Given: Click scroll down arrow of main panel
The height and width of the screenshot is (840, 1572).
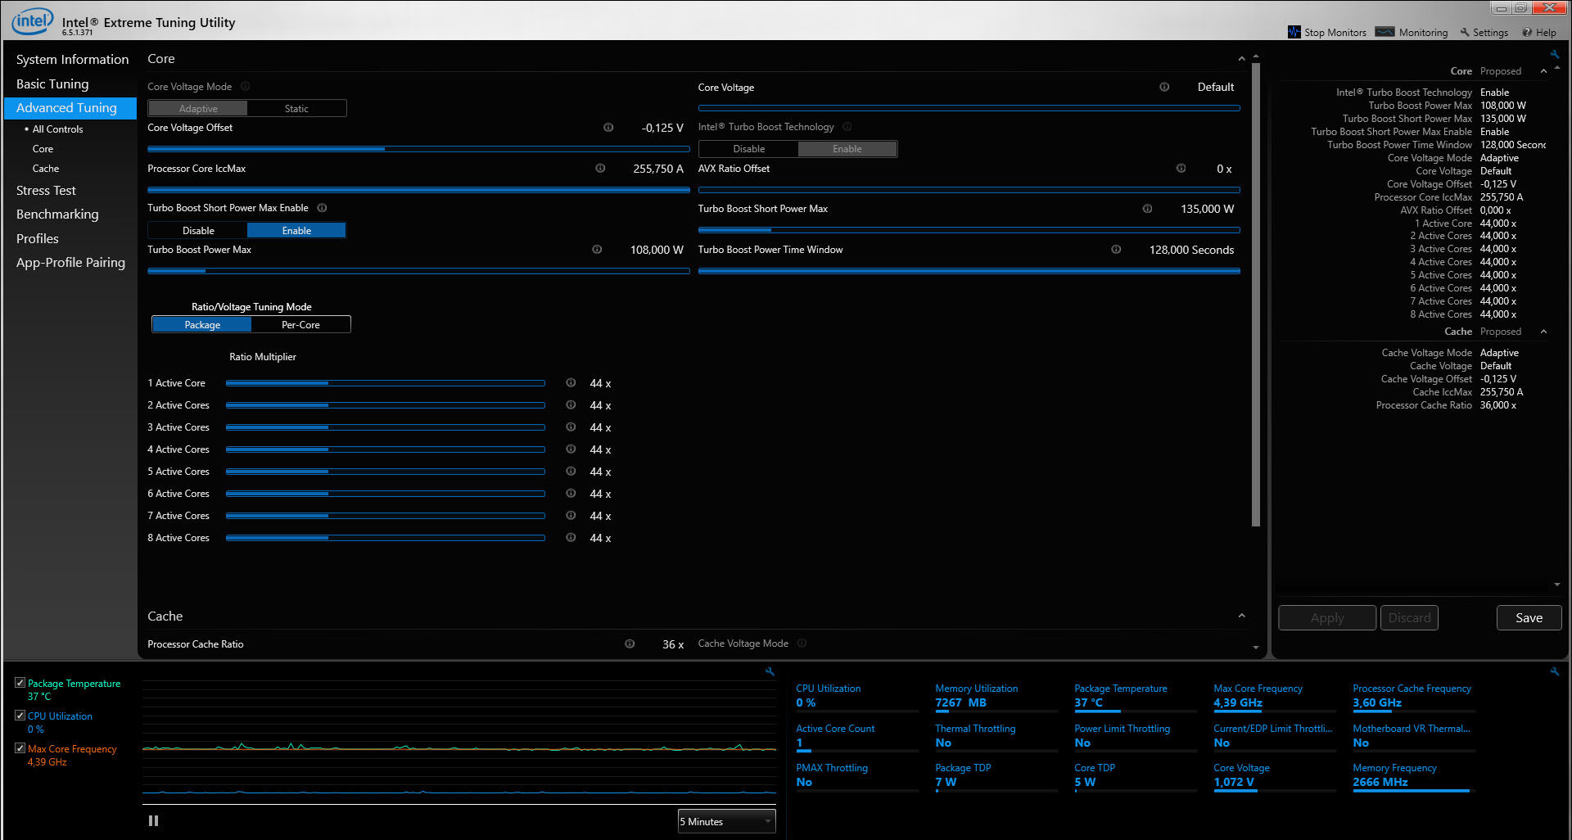Looking at the screenshot, I should tap(1255, 648).
